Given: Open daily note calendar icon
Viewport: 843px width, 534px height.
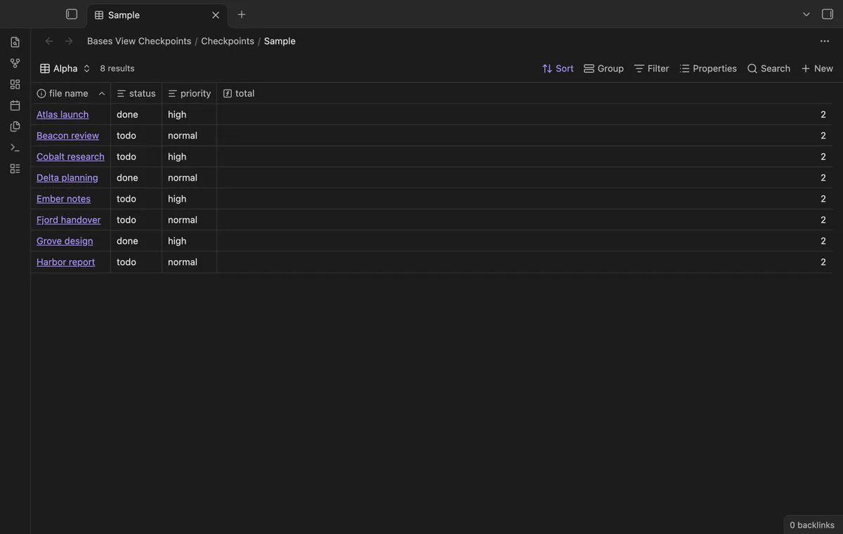Looking at the screenshot, I should [15, 105].
